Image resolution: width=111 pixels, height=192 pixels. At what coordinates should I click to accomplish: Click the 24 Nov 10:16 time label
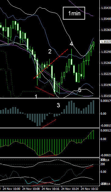click(51, 189)
